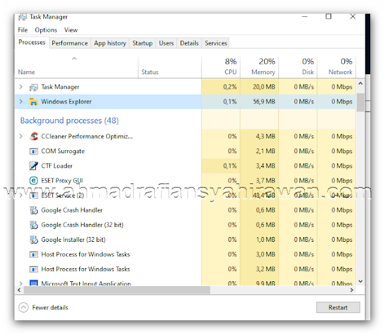Maximize the Task Manager window

coord(328,17)
